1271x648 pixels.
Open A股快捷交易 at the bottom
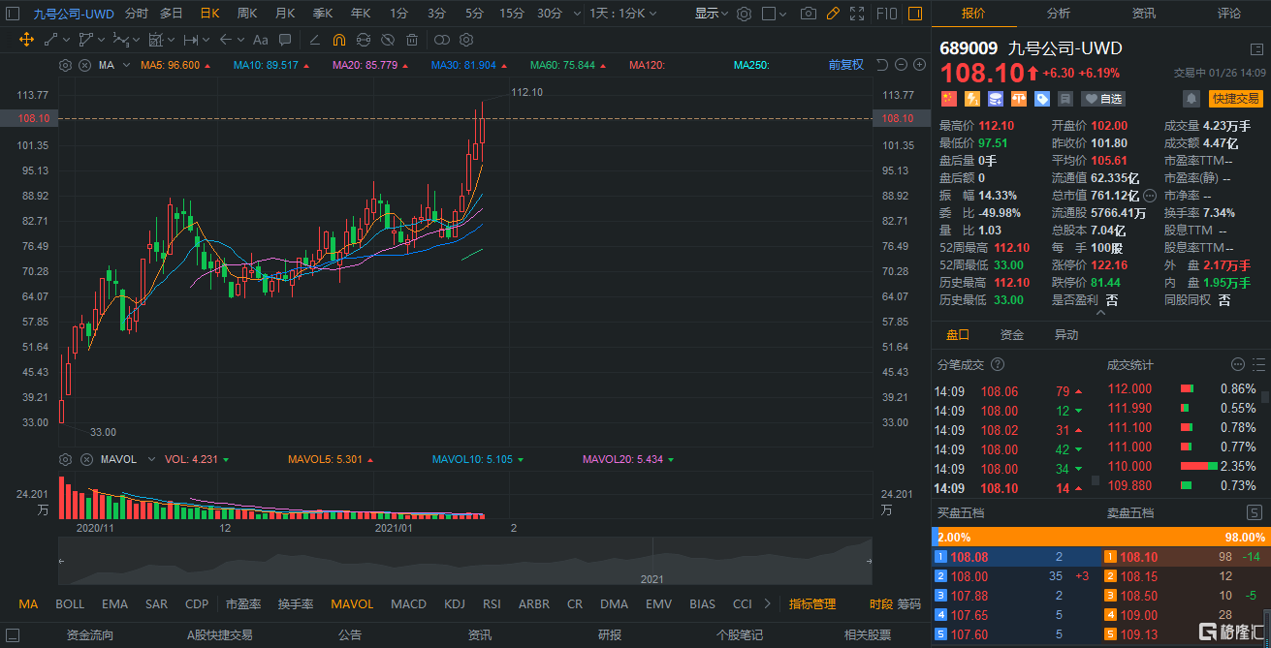click(219, 635)
